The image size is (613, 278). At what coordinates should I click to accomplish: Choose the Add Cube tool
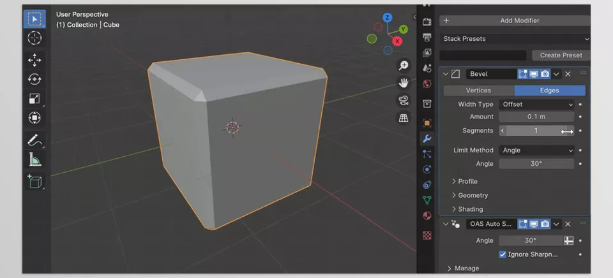click(34, 182)
